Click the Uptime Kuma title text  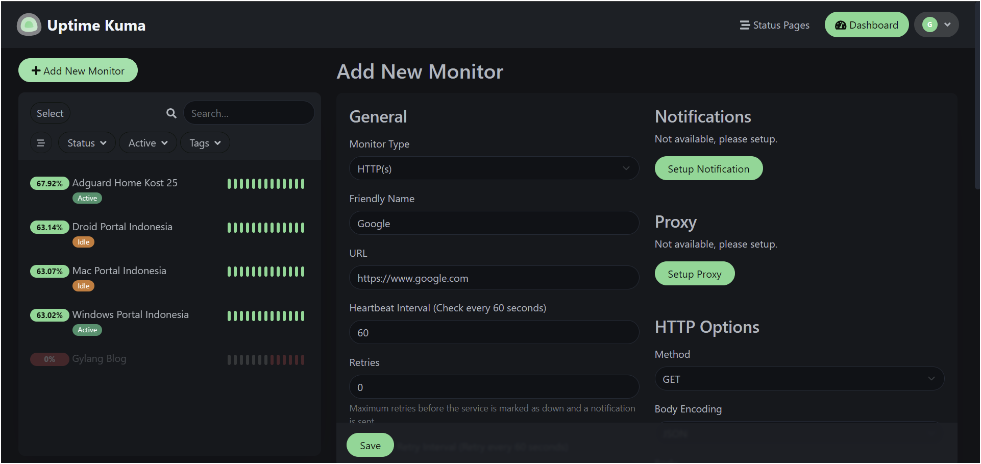tap(96, 25)
